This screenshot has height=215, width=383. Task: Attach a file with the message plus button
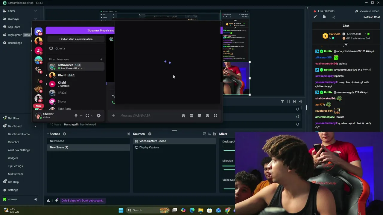113,116
